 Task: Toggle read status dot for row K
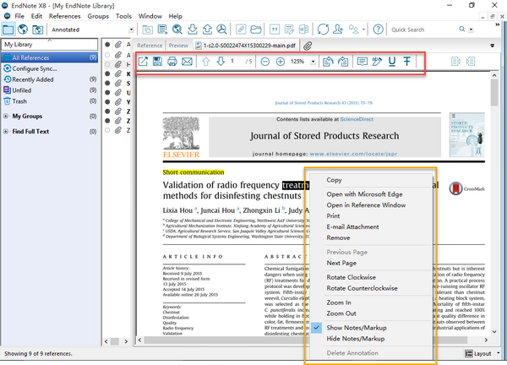[x=107, y=74]
